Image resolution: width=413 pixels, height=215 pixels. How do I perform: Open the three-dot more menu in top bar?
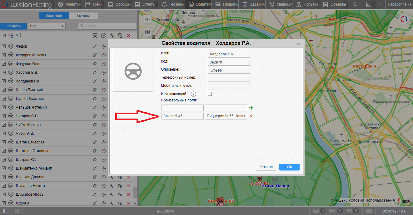[380, 4]
